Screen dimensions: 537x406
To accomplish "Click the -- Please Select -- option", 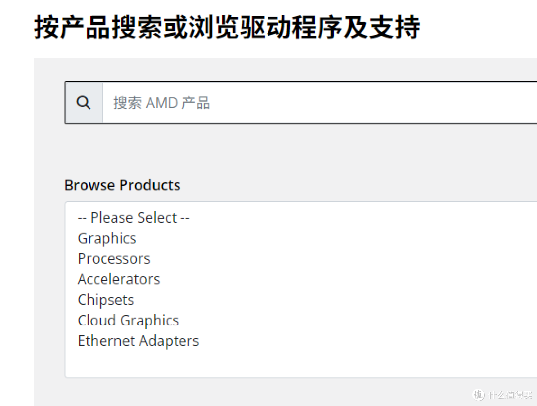I will (x=133, y=217).
